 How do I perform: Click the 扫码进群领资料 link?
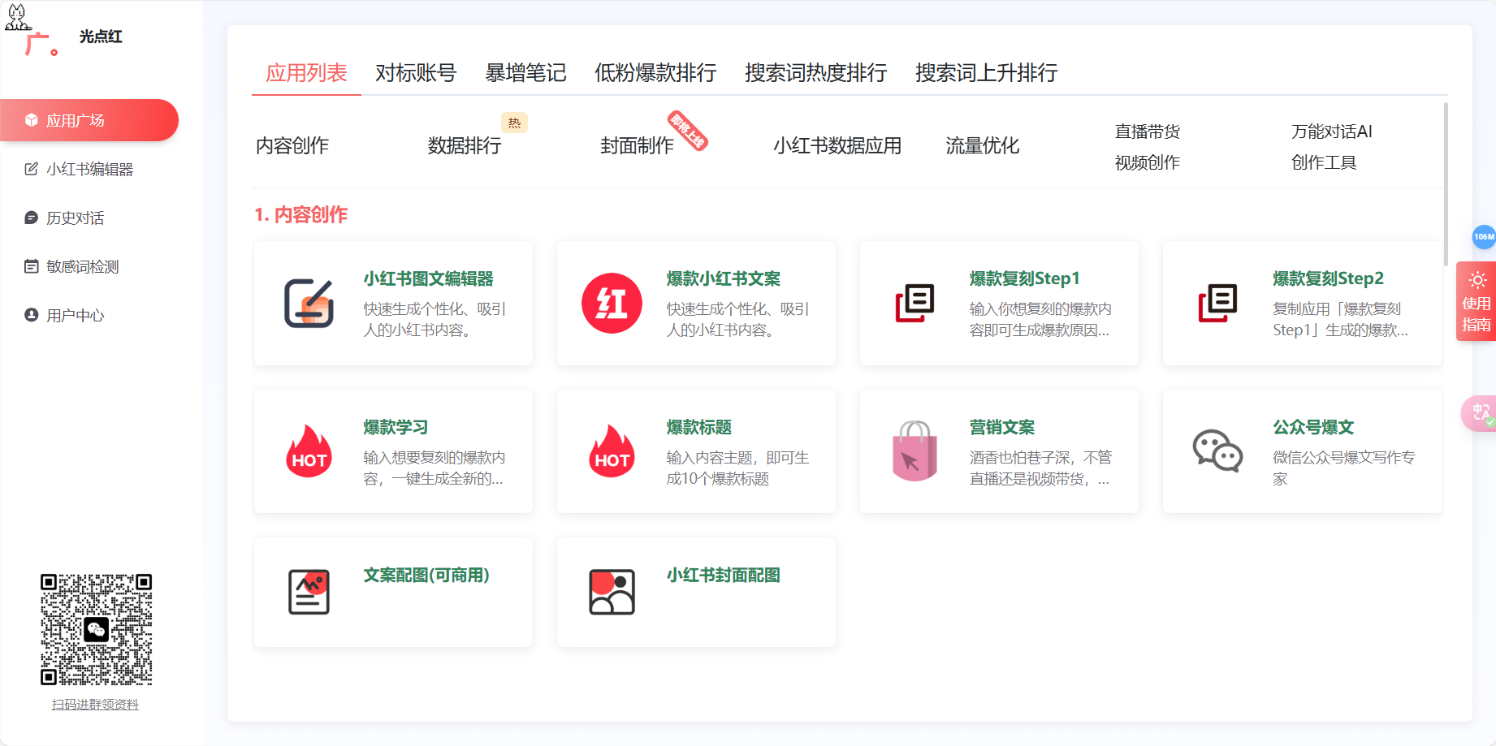point(96,705)
